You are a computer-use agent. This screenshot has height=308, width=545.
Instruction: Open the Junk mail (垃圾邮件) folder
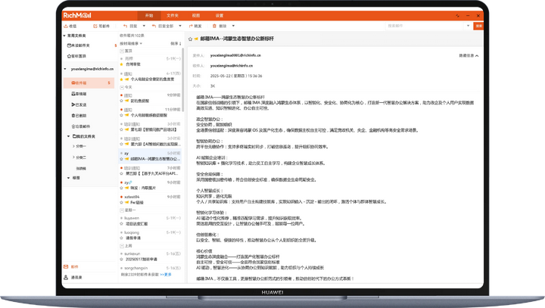(81, 126)
